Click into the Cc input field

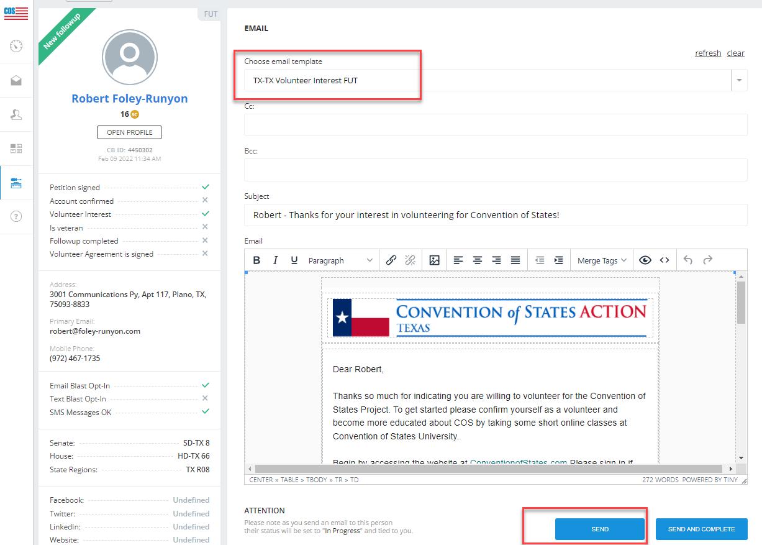[495, 125]
